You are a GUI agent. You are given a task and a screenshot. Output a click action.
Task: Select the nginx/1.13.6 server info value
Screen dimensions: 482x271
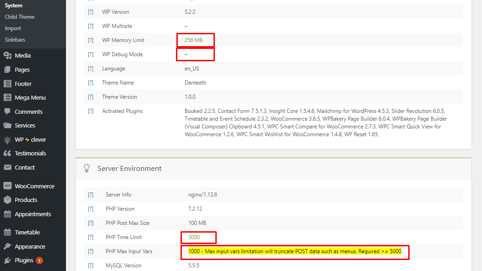click(203, 195)
